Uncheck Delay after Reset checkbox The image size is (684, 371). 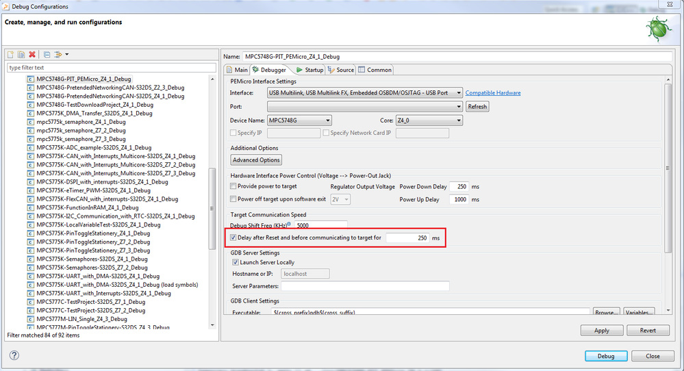click(x=233, y=238)
